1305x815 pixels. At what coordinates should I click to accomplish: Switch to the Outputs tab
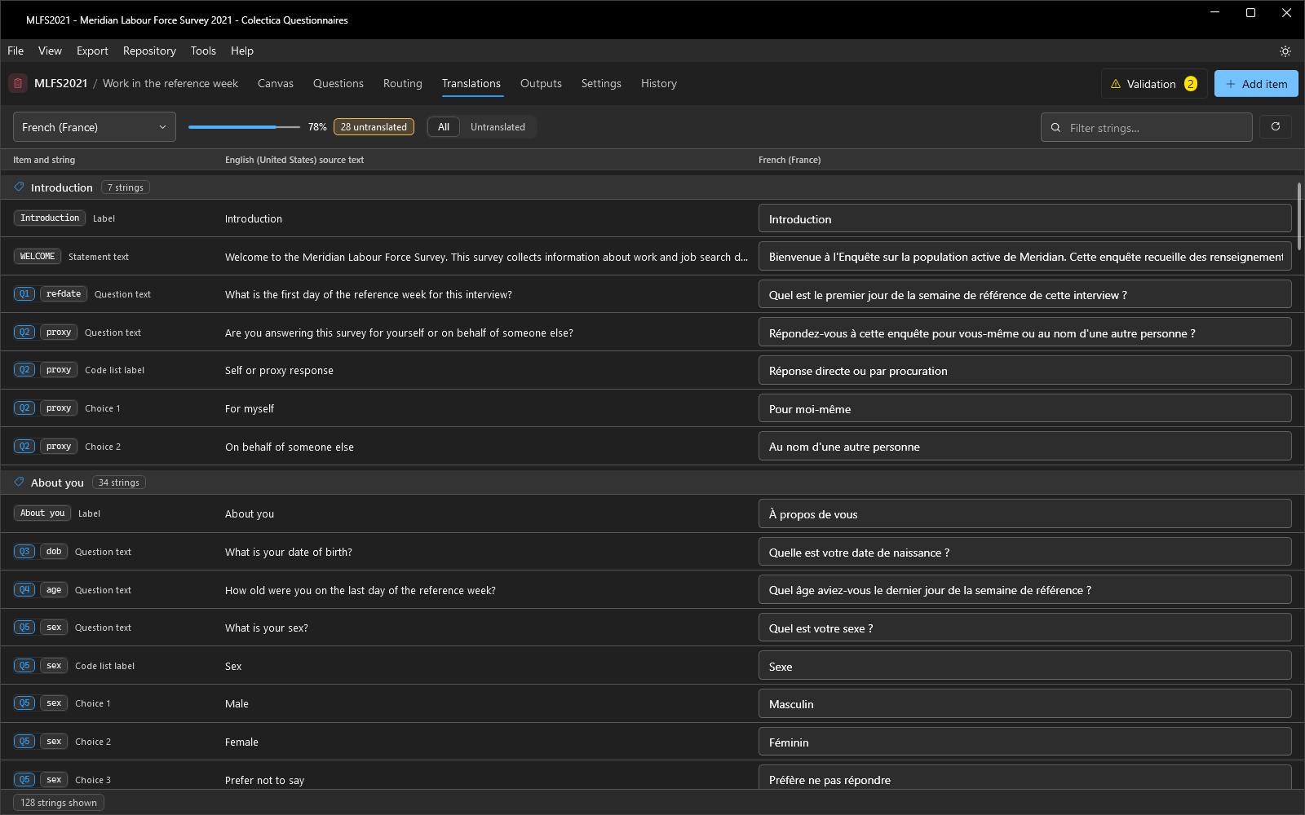pyautogui.click(x=541, y=83)
